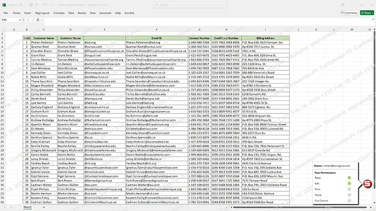Open the Help ribbon tab
Screen dimensions: 376x211
coord(118,13)
